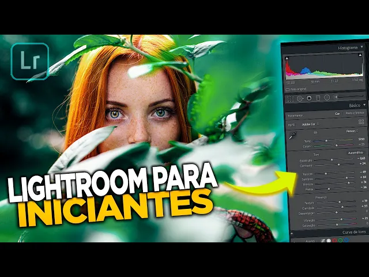The height and width of the screenshot is (277, 369).
Task: Pick the white balance eyedropper tool
Action: pos(292,136)
